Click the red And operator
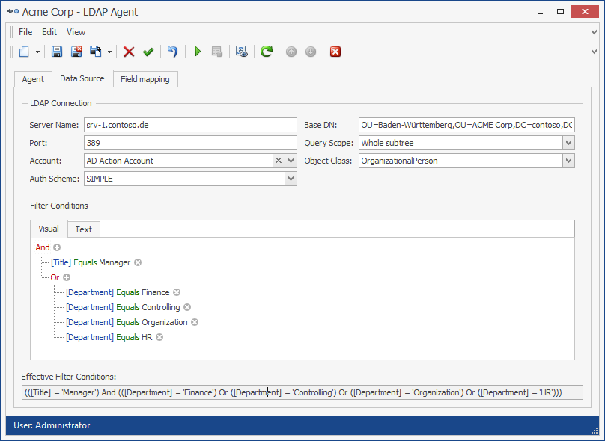 43,247
